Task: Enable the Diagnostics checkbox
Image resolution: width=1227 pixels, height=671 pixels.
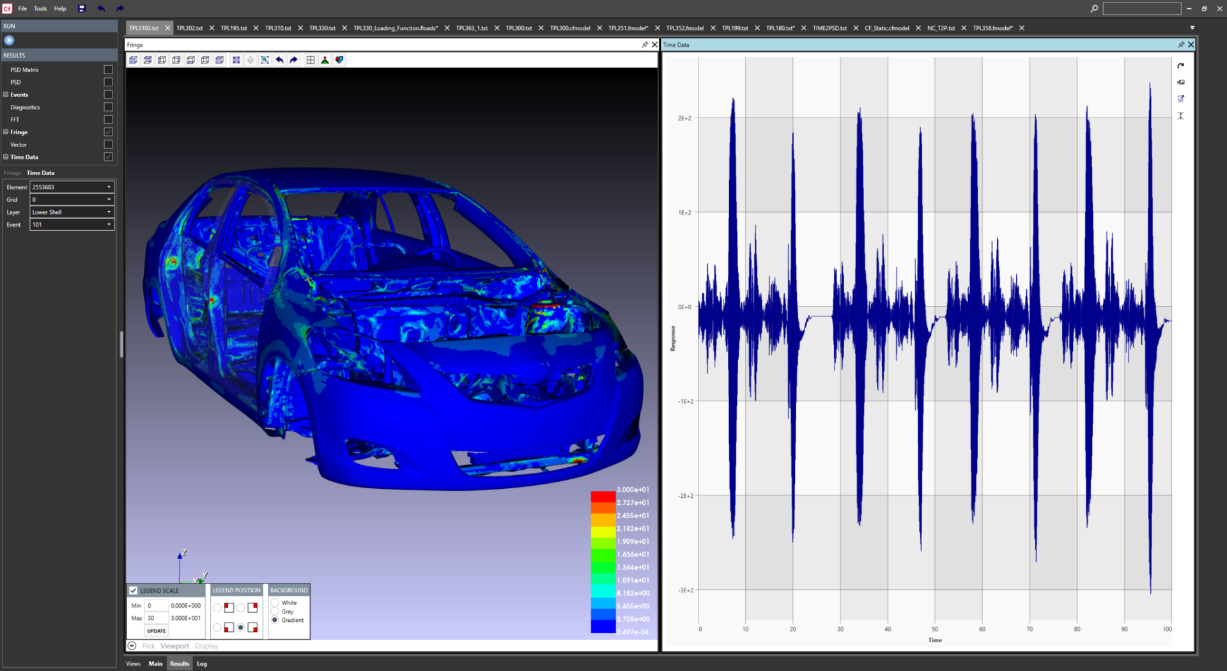Action: click(108, 107)
